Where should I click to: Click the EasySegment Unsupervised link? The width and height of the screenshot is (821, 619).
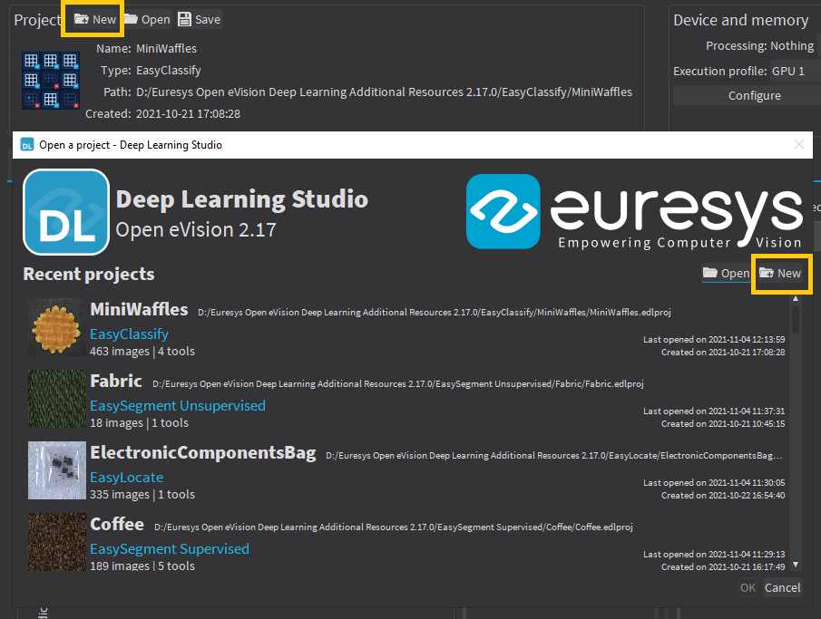coord(177,405)
